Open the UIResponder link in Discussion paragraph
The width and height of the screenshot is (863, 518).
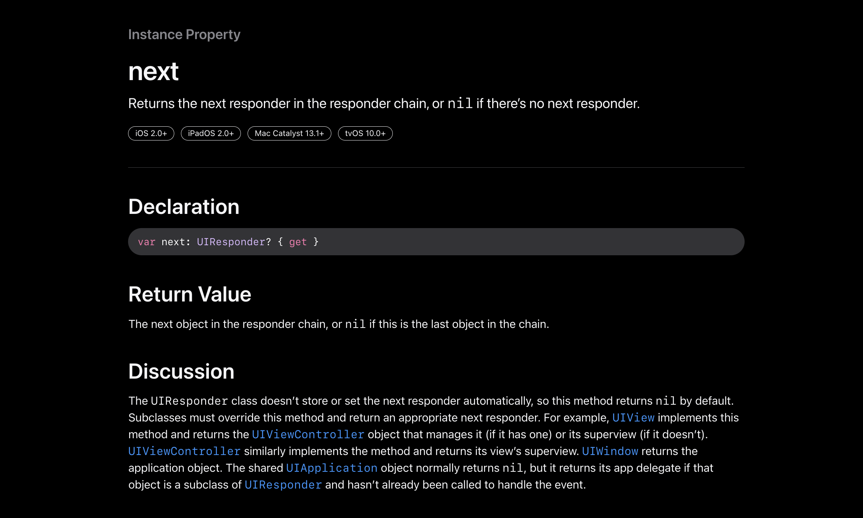(283, 485)
